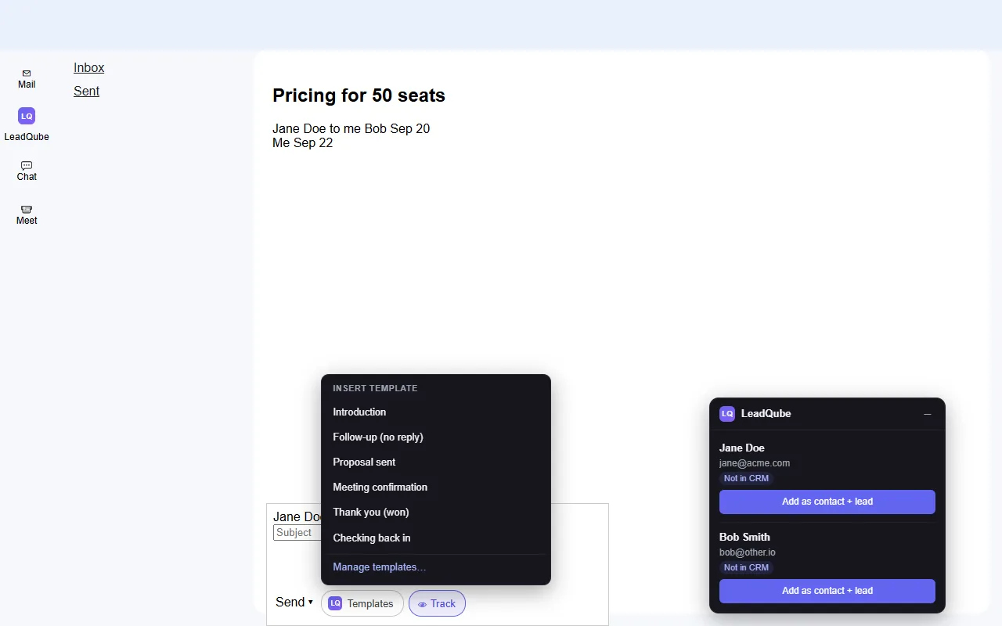Screen dimensions: 1002x626
Task: Add Bob Smith as contact + lead
Action: coord(827,591)
